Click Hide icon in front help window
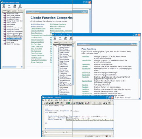 (55, 38)
